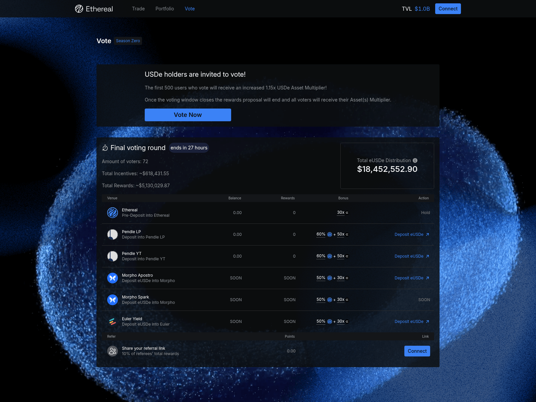This screenshot has width=536, height=402.
Task: Click the 50% bonus value for Morpho Spark
Action: 320,299
